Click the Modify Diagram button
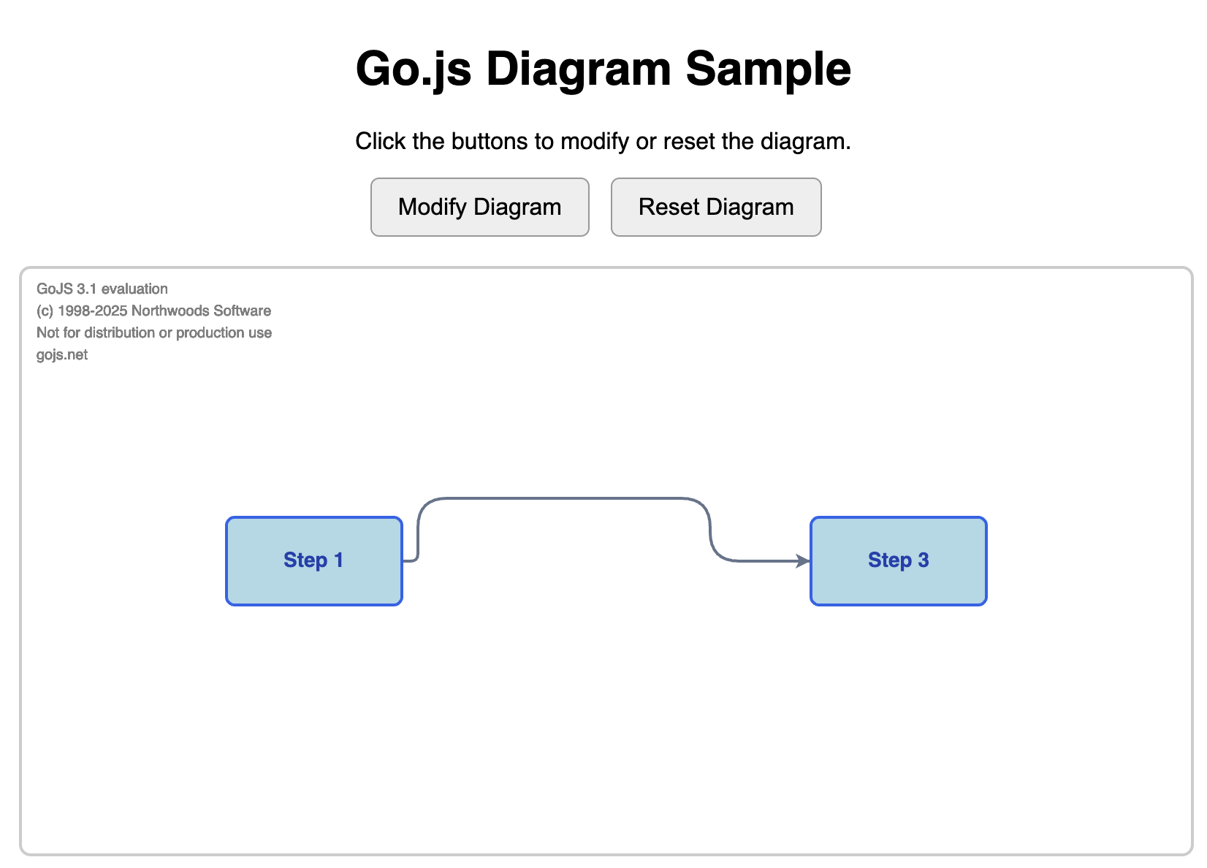 (479, 207)
